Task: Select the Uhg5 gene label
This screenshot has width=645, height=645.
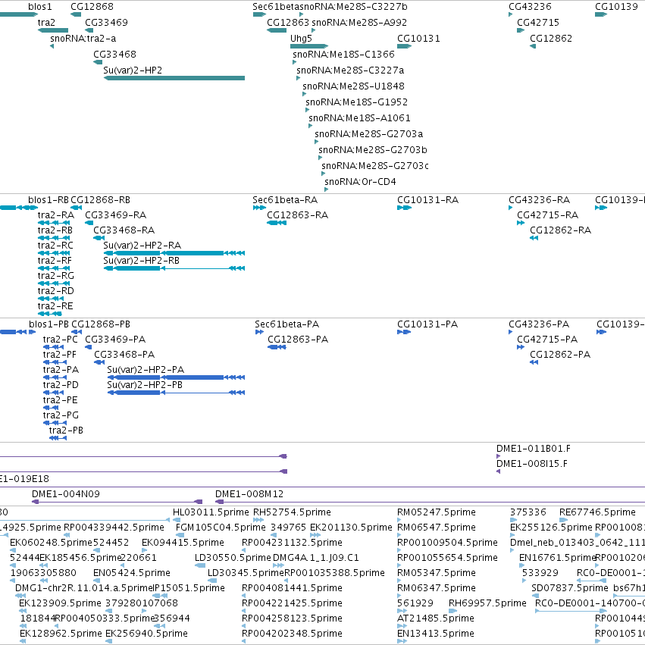Action: tap(301, 39)
